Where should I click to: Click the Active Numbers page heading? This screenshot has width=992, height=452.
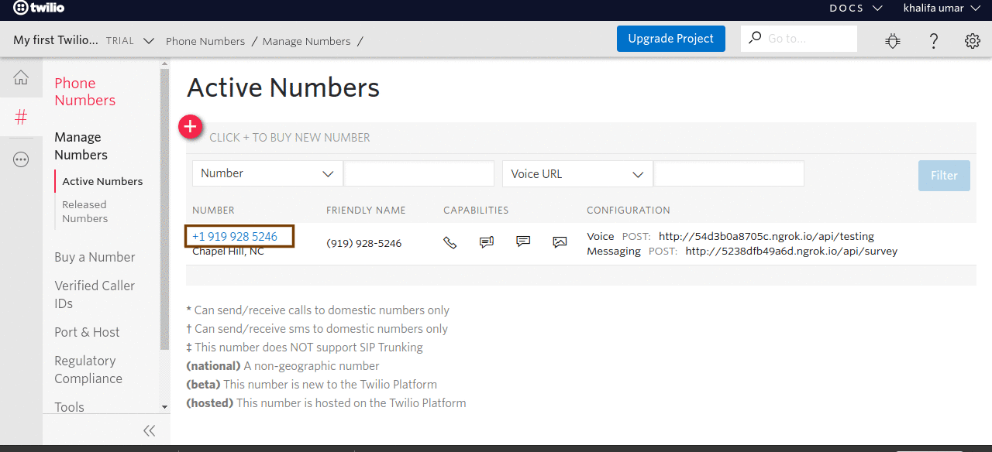pyautogui.click(x=283, y=87)
